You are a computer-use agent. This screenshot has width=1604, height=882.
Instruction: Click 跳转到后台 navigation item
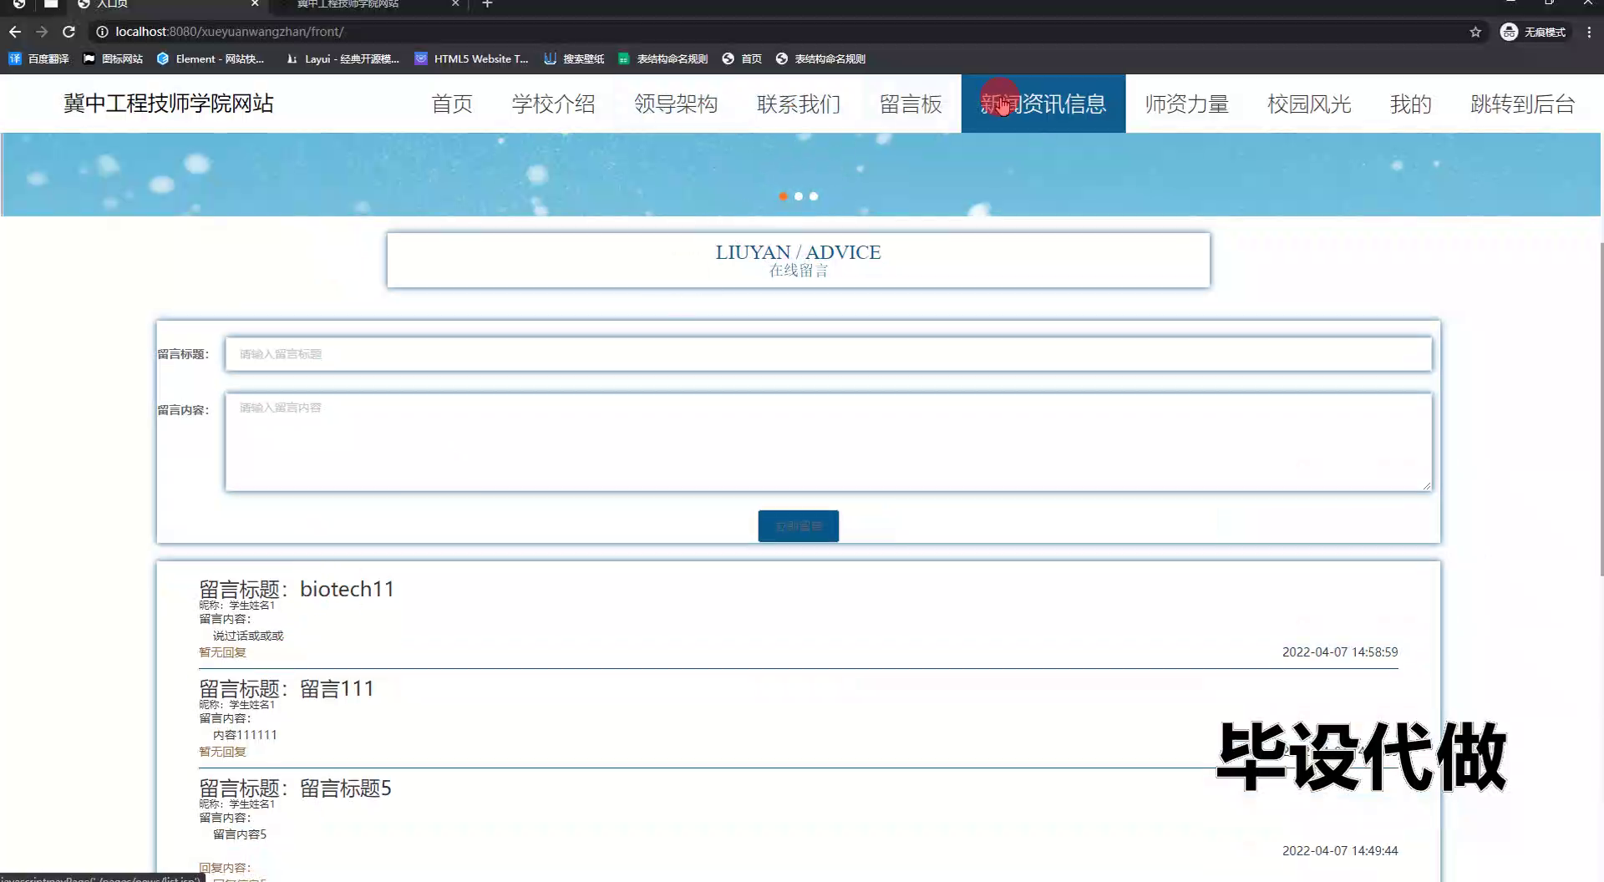1522,104
